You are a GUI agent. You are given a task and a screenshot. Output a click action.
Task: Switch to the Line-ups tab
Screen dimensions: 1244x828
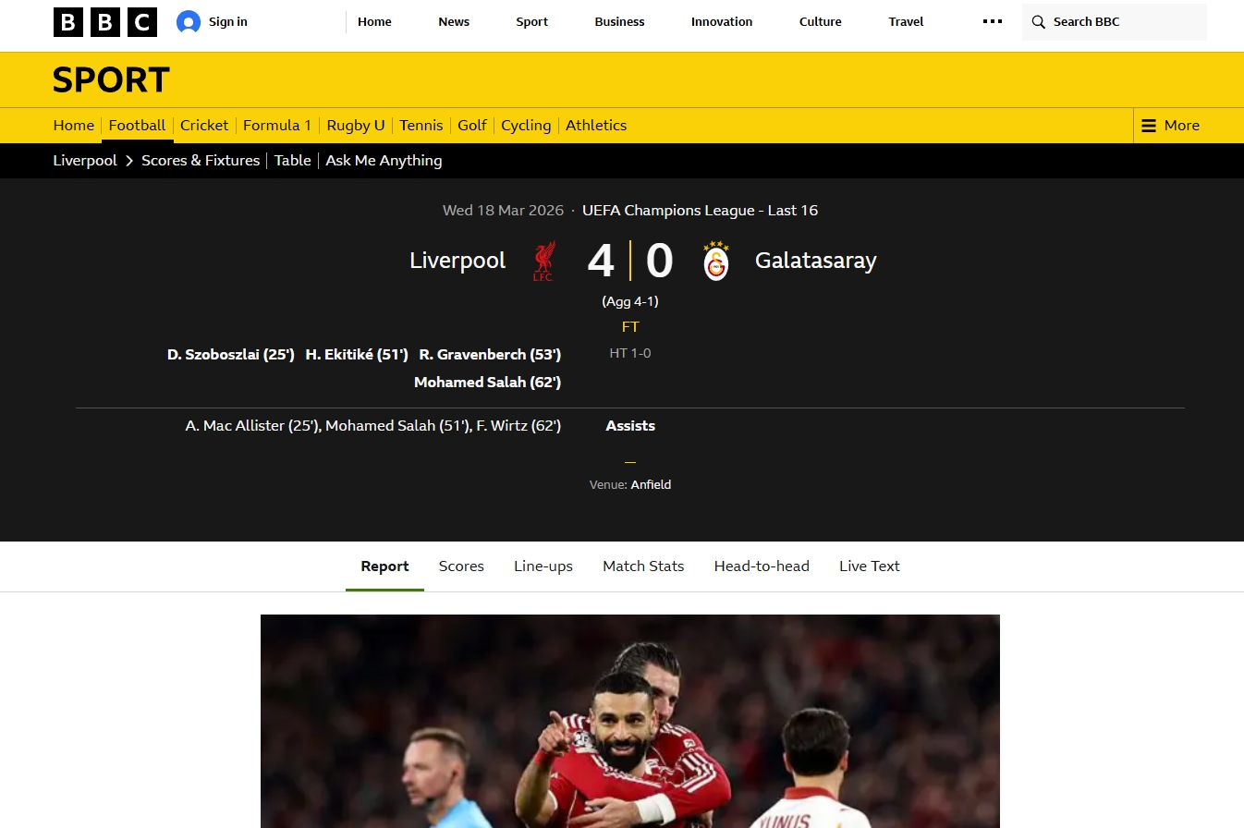tap(543, 566)
